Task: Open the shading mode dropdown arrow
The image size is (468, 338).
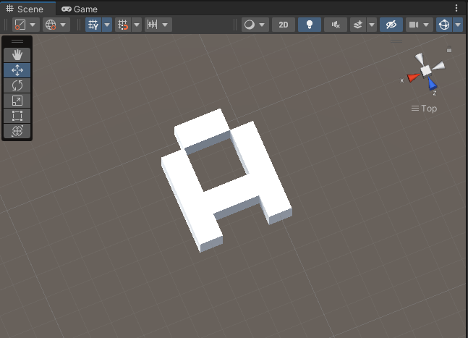Action: 262,25
